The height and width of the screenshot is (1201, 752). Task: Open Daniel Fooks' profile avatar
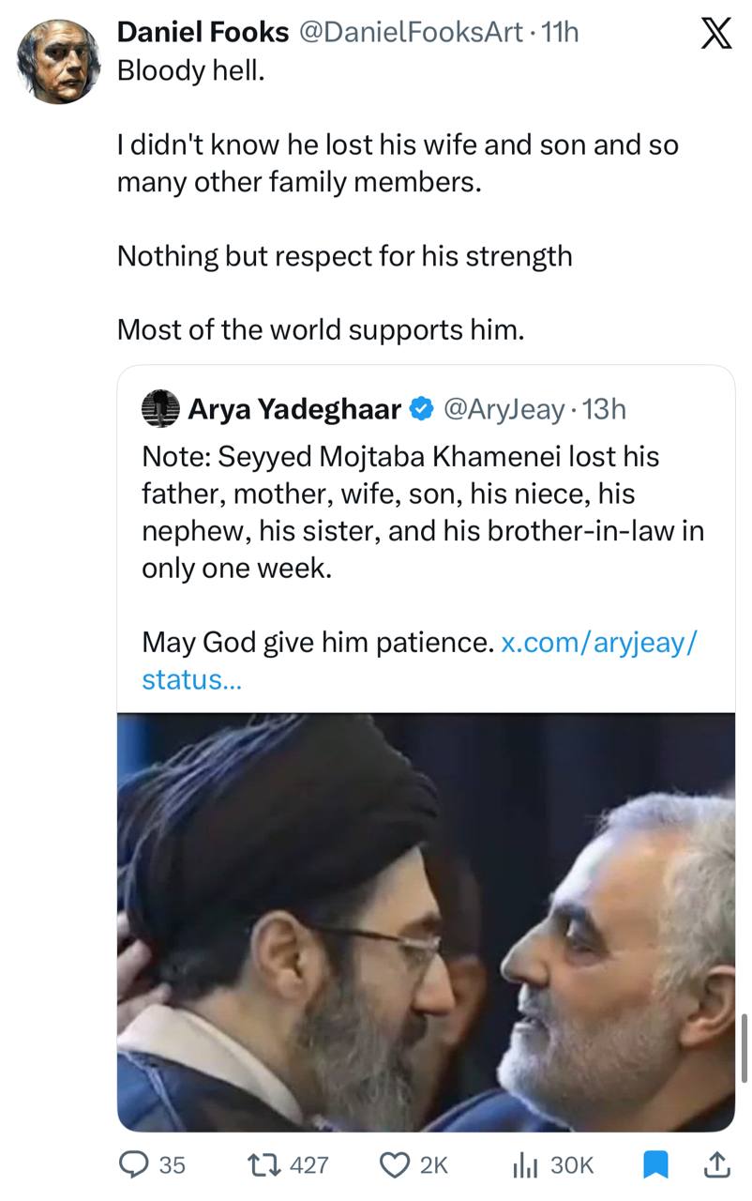(59, 61)
